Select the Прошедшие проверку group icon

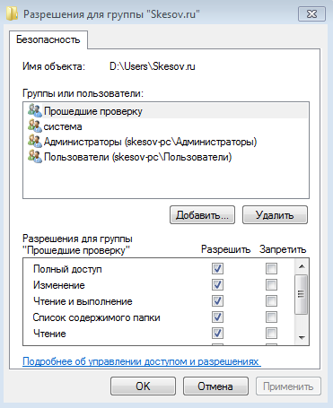pos(35,110)
